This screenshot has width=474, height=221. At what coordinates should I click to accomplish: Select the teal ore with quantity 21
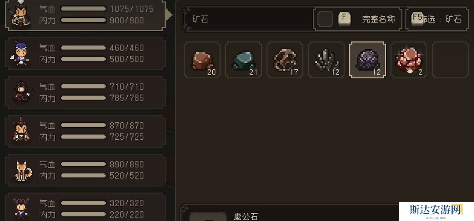244,60
